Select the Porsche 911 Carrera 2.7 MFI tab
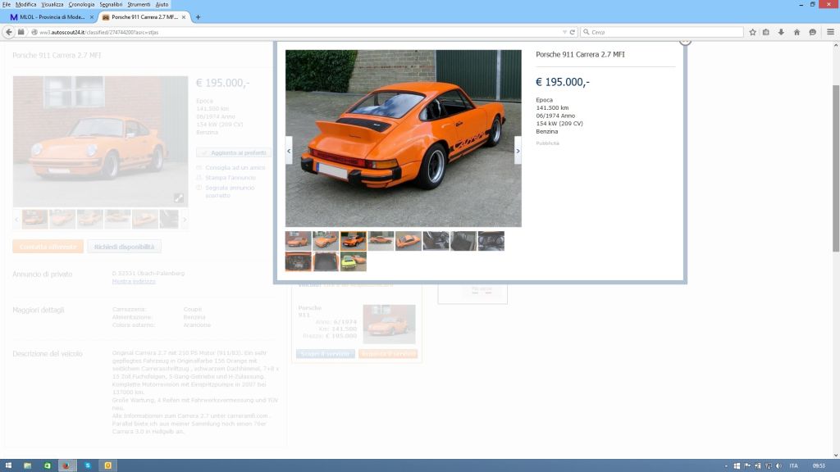 click(144, 17)
